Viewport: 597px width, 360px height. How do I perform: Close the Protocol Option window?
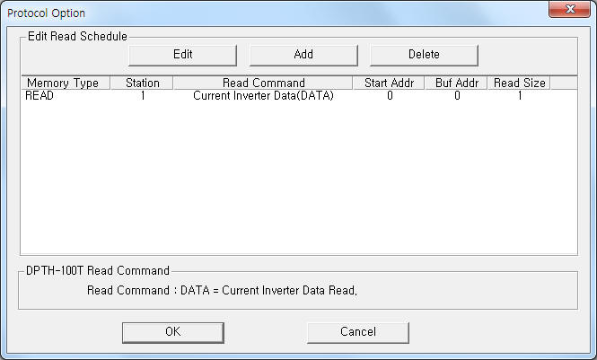(569, 9)
